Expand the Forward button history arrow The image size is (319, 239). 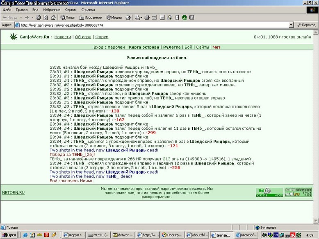32,18
